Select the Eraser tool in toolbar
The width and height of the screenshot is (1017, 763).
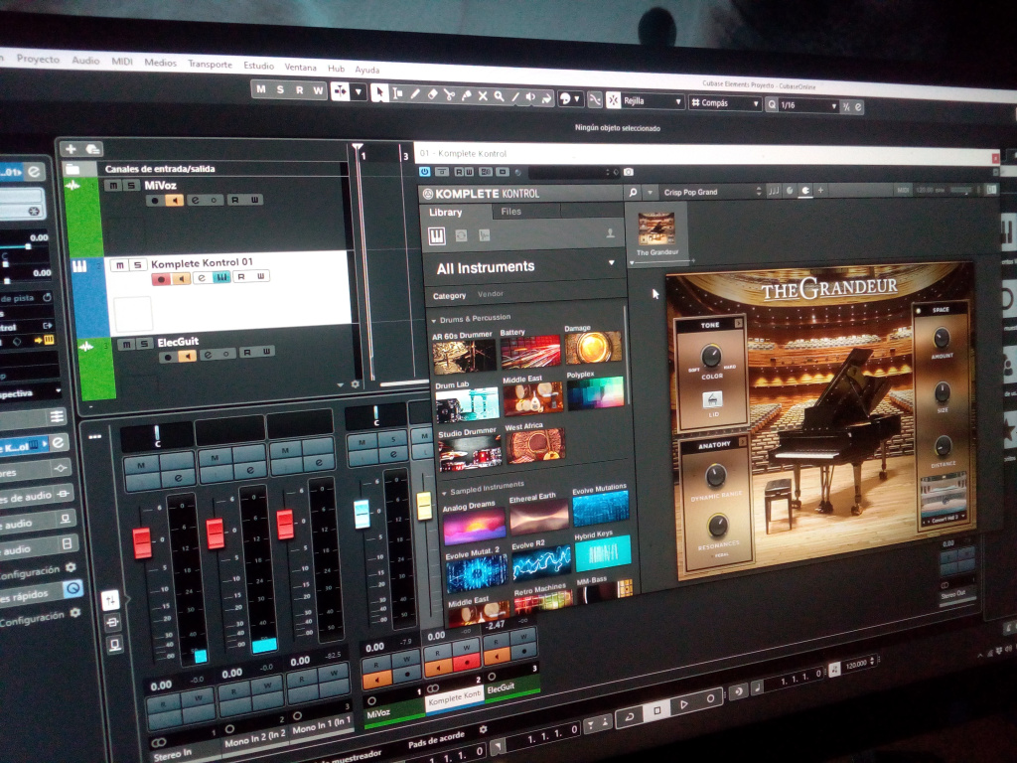click(x=432, y=94)
